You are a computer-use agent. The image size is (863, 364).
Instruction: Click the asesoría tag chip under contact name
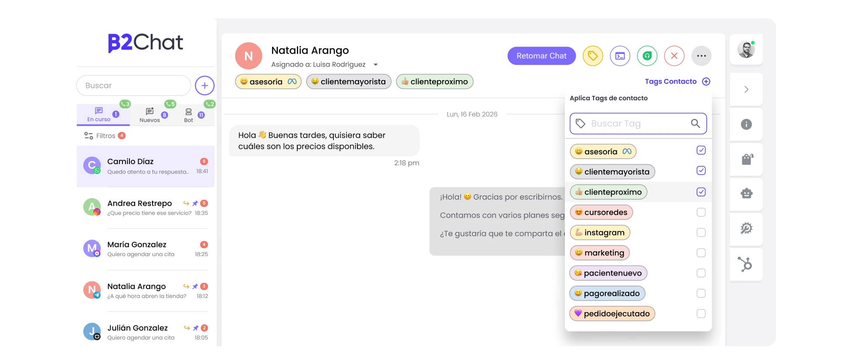pos(268,81)
